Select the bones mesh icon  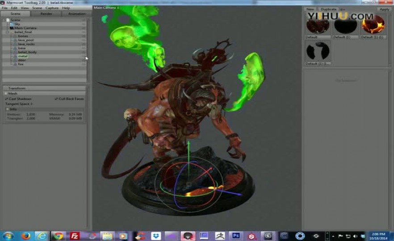point(15,36)
